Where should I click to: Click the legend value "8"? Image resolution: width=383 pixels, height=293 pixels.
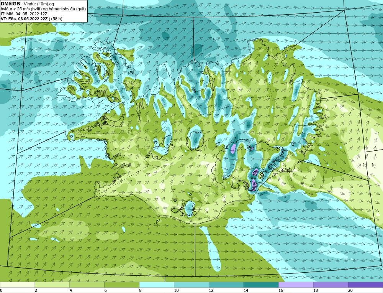pos(141,290)
